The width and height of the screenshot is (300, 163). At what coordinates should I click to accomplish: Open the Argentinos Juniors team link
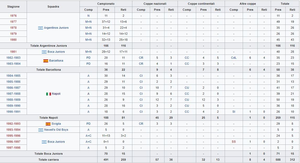click(x=56, y=28)
